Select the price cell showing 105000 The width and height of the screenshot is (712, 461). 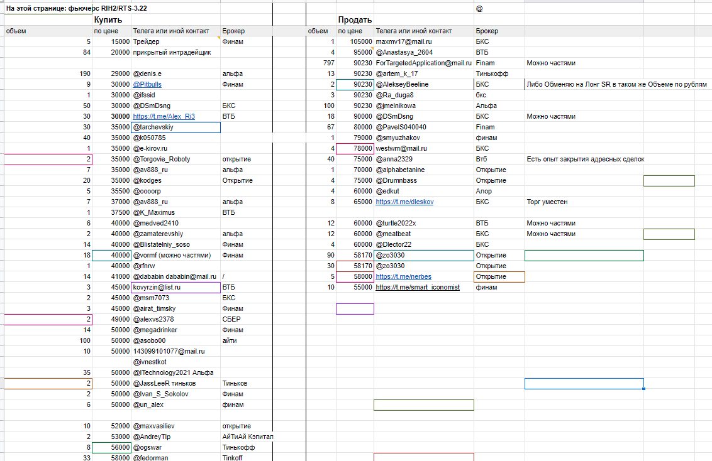pyautogui.click(x=355, y=41)
